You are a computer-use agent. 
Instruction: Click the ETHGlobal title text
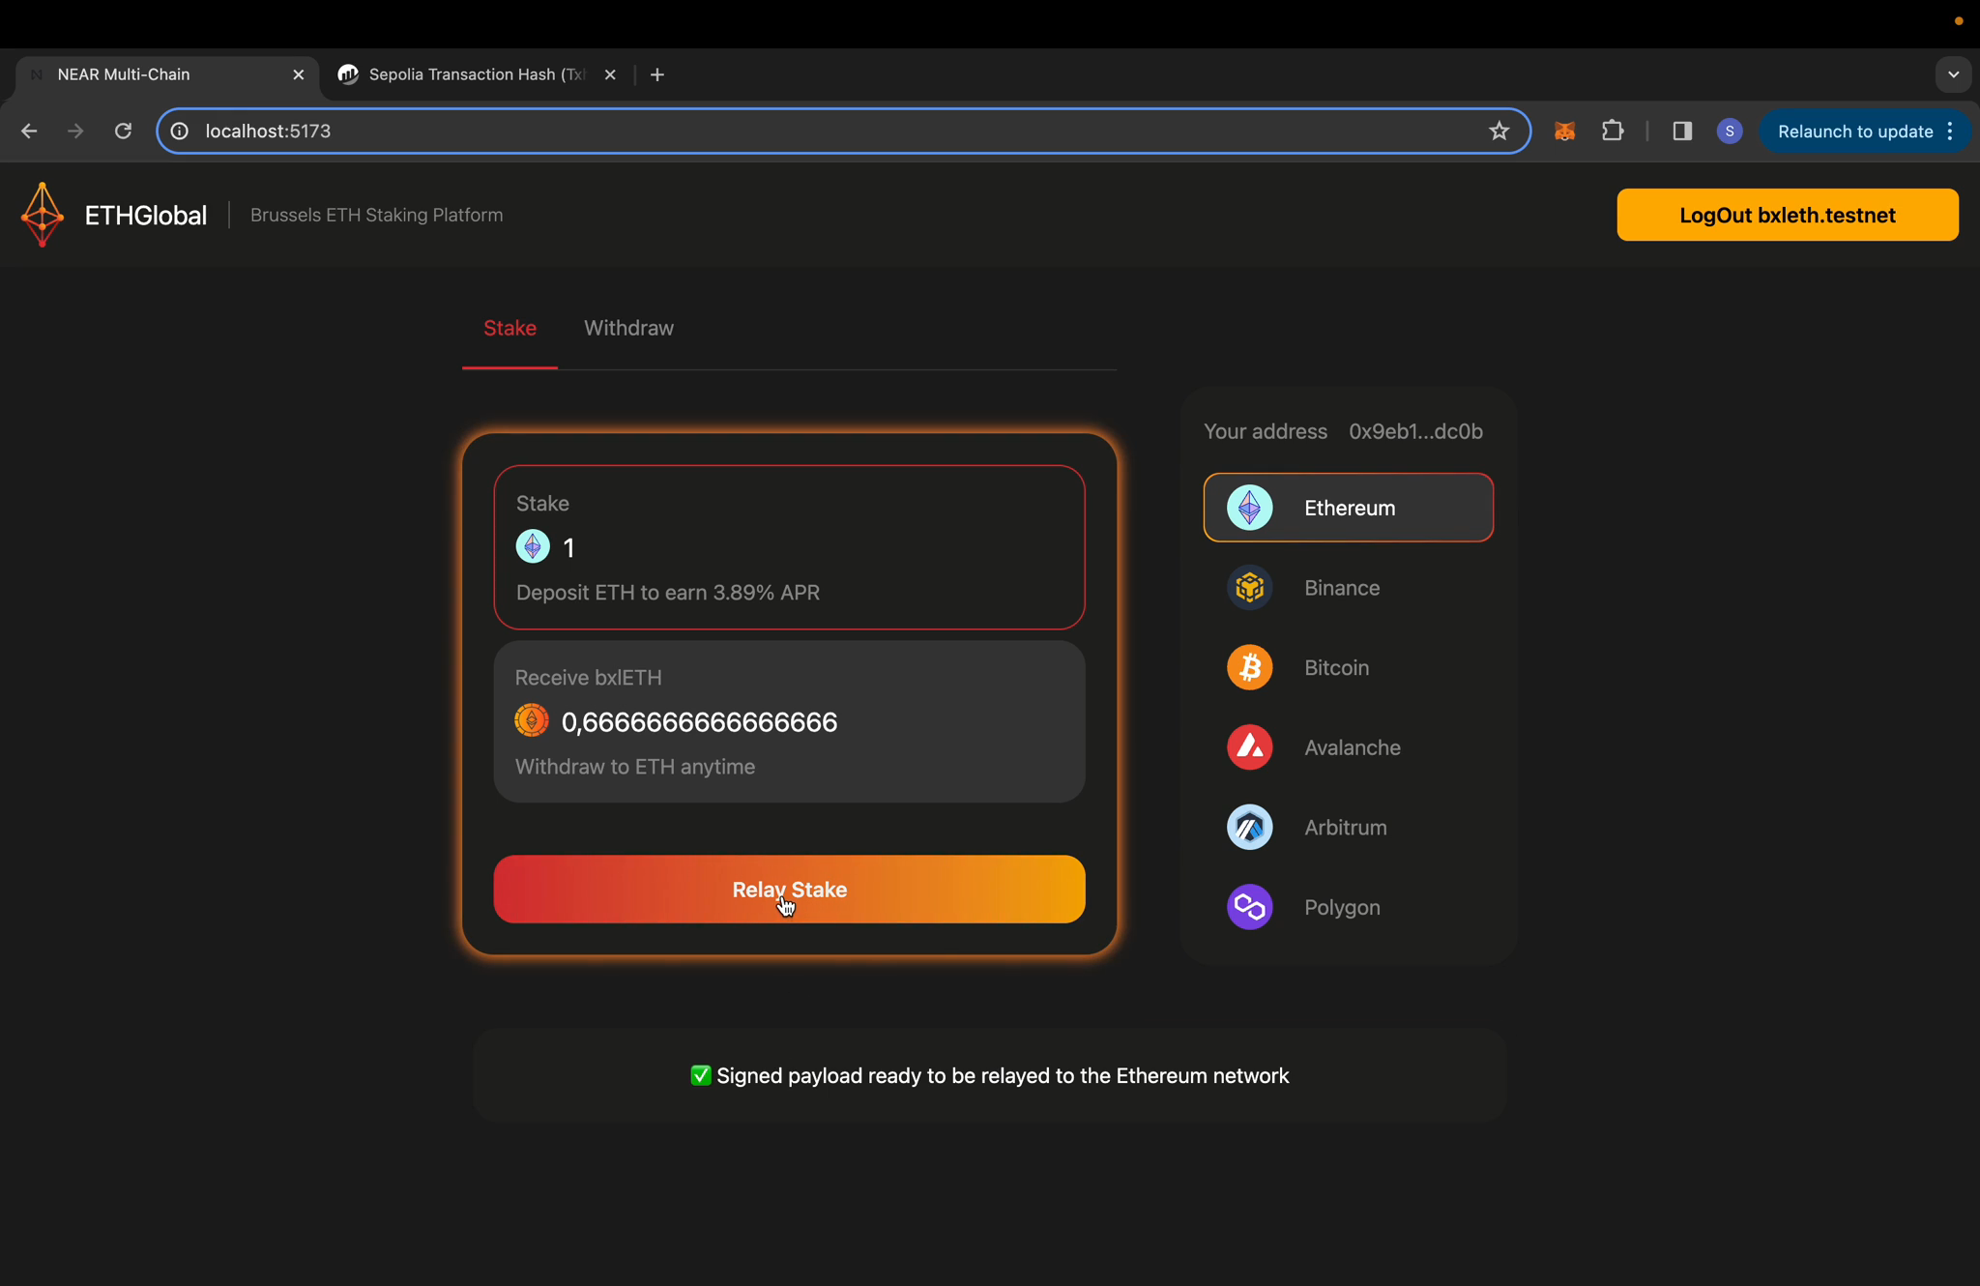click(x=145, y=215)
